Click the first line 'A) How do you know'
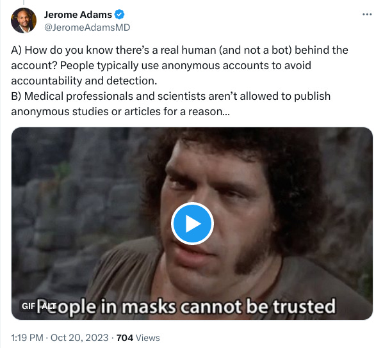Viewport: 383px width, 348px height. click(x=179, y=50)
